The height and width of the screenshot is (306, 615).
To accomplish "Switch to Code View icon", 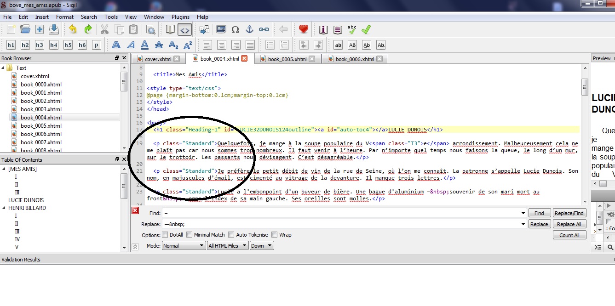I will [x=184, y=30].
